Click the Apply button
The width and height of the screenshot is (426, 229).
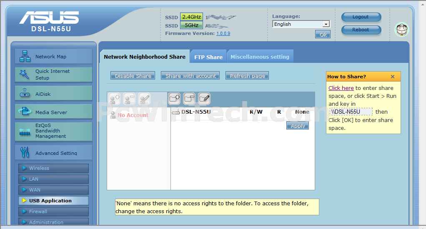298,126
